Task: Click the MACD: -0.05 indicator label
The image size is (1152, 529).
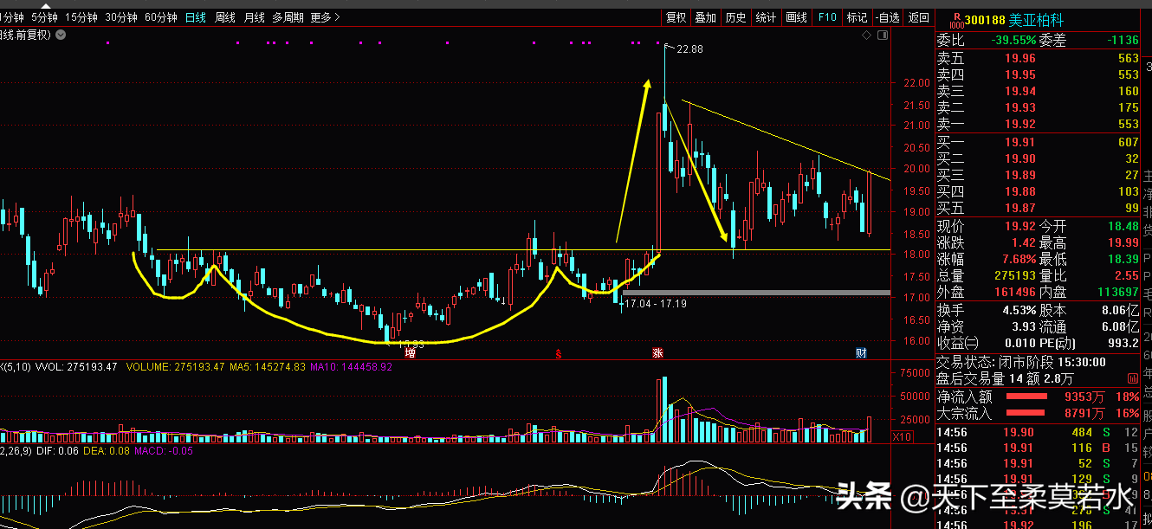Action: click(x=162, y=451)
